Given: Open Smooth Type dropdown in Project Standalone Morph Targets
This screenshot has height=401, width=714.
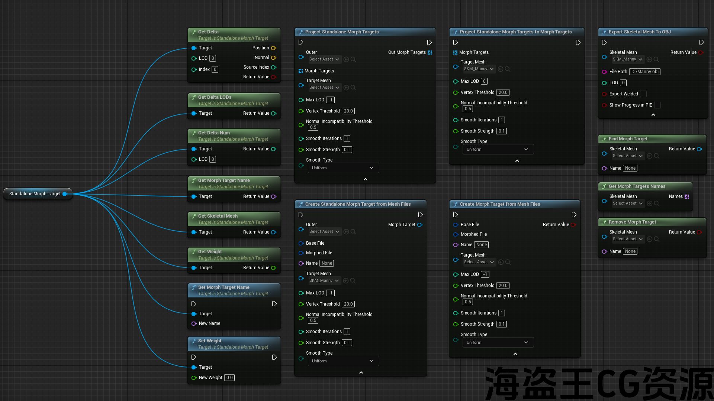Looking at the screenshot, I should [343, 168].
